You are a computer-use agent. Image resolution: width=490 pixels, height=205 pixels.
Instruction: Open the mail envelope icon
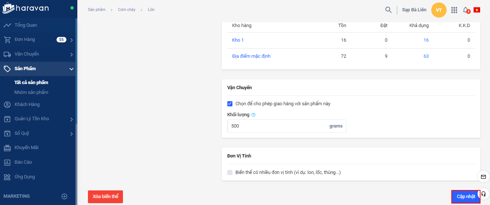[x=483, y=177]
